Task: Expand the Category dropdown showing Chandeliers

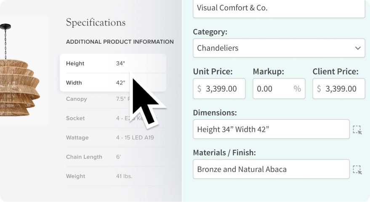Action: [279, 48]
